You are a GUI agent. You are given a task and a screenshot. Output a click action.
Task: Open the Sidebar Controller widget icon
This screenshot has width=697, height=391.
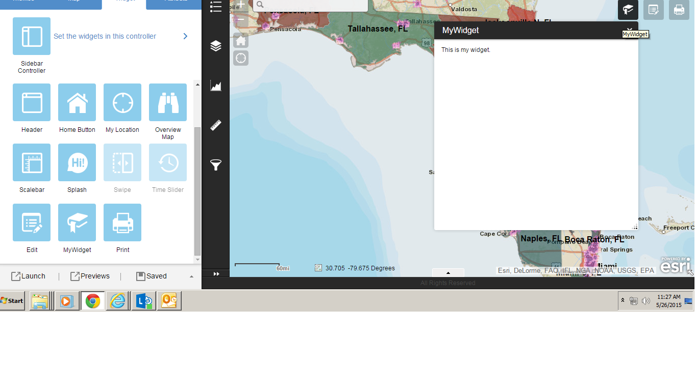point(32,36)
